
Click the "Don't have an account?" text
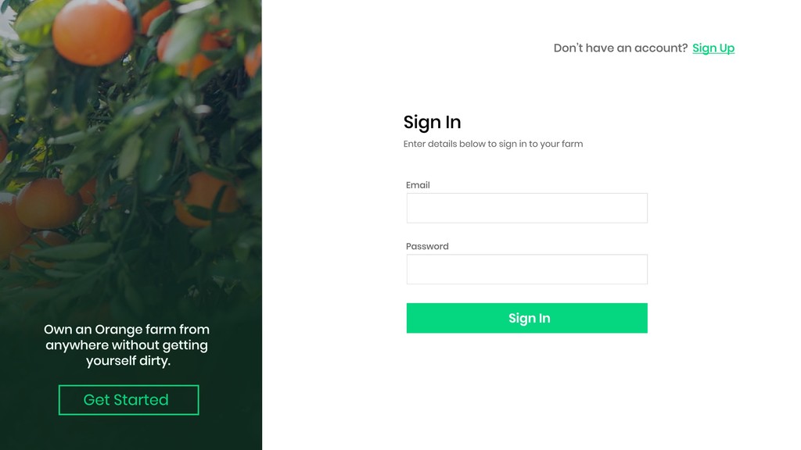(620, 48)
